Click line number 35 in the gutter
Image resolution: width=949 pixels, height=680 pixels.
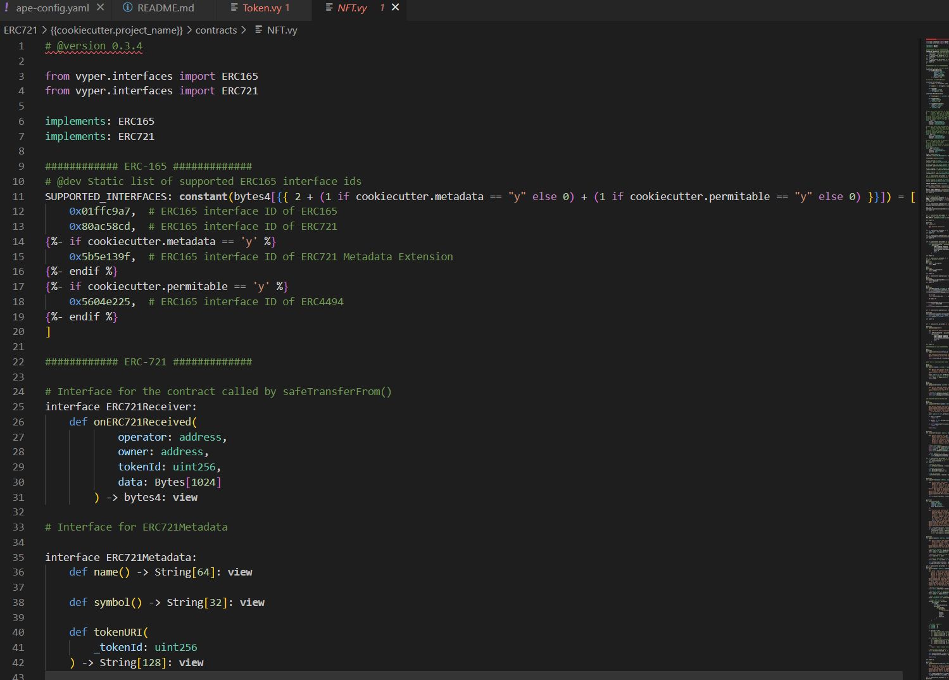pos(18,558)
